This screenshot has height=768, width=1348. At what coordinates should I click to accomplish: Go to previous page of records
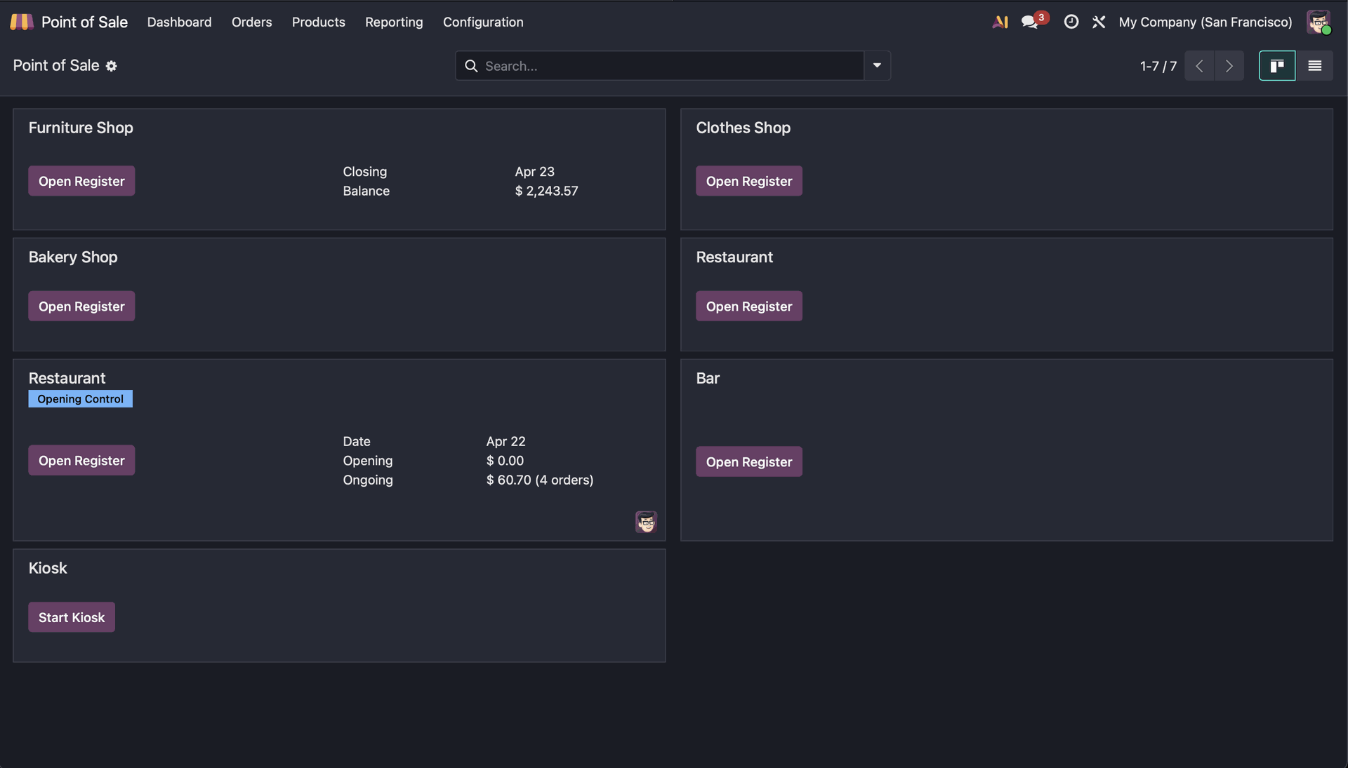pos(1199,66)
